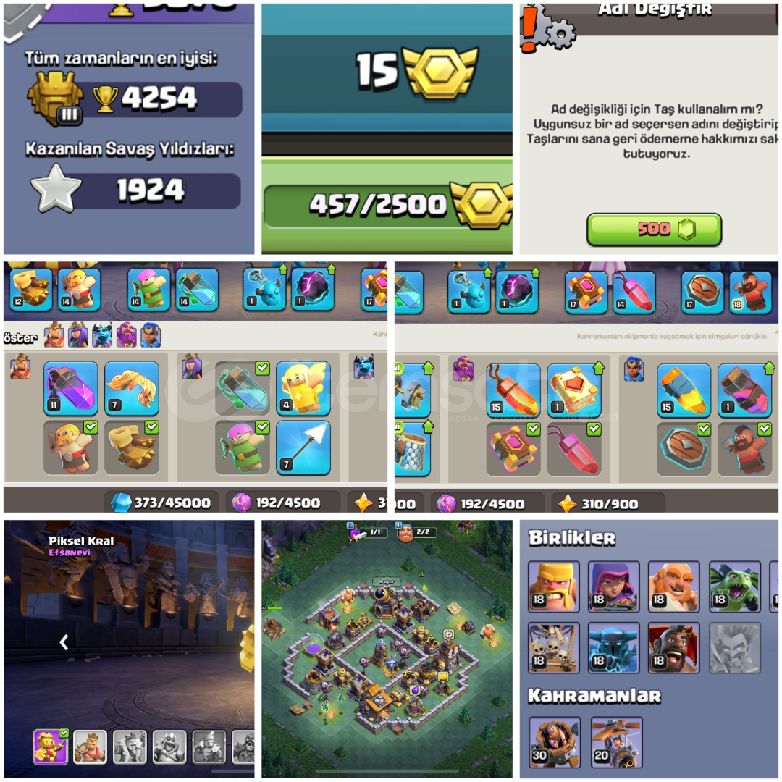Switch to Grand Warden hero tab icon

tap(126, 335)
